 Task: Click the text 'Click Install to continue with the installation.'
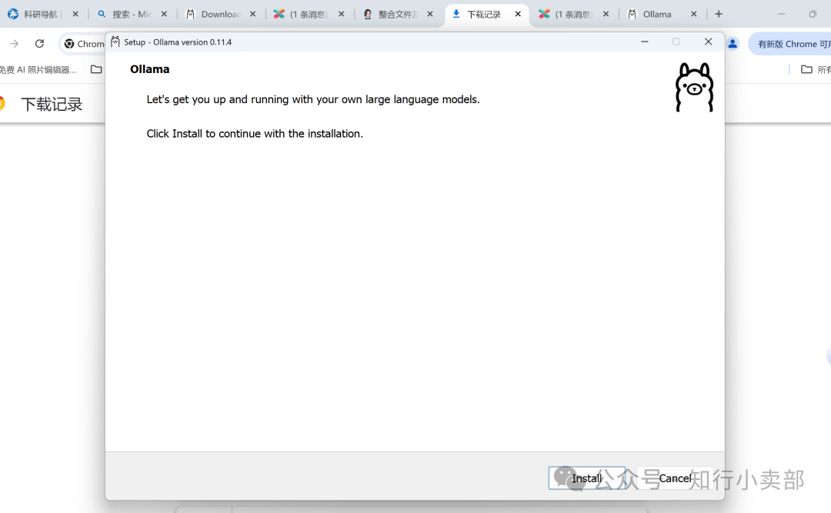point(255,134)
